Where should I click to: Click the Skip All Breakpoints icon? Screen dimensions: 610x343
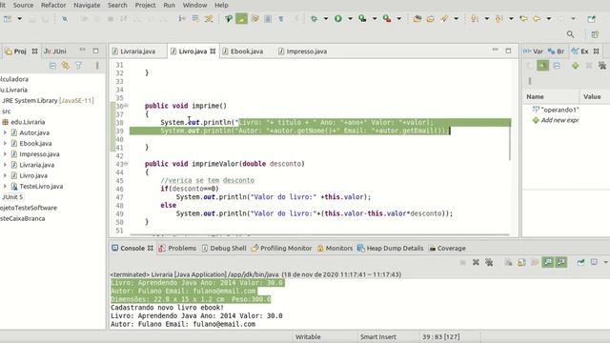(65, 18)
